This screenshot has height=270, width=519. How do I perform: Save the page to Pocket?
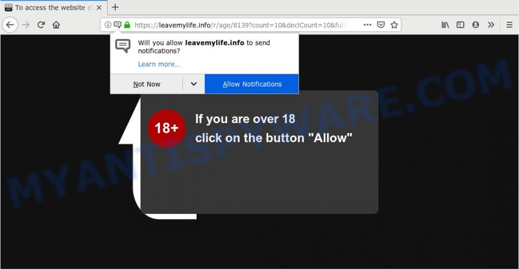click(381, 25)
